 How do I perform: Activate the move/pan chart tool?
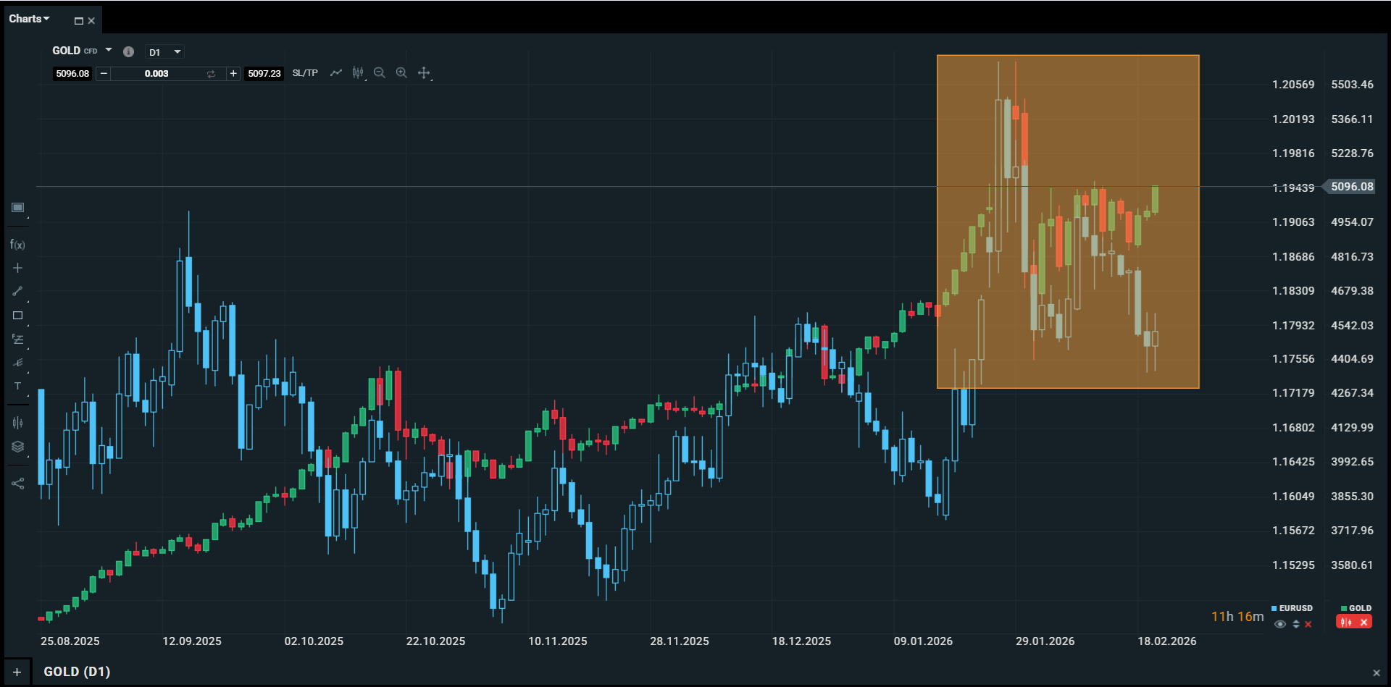[x=424, y=72]
